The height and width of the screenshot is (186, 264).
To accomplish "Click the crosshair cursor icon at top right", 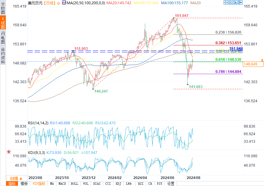I will tap(226, 2).
